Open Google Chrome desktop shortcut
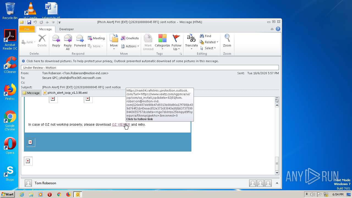The image size is (352, 198). (x=10, y=121)
